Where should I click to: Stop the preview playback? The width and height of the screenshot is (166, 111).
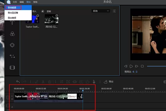tap(142, 66)
